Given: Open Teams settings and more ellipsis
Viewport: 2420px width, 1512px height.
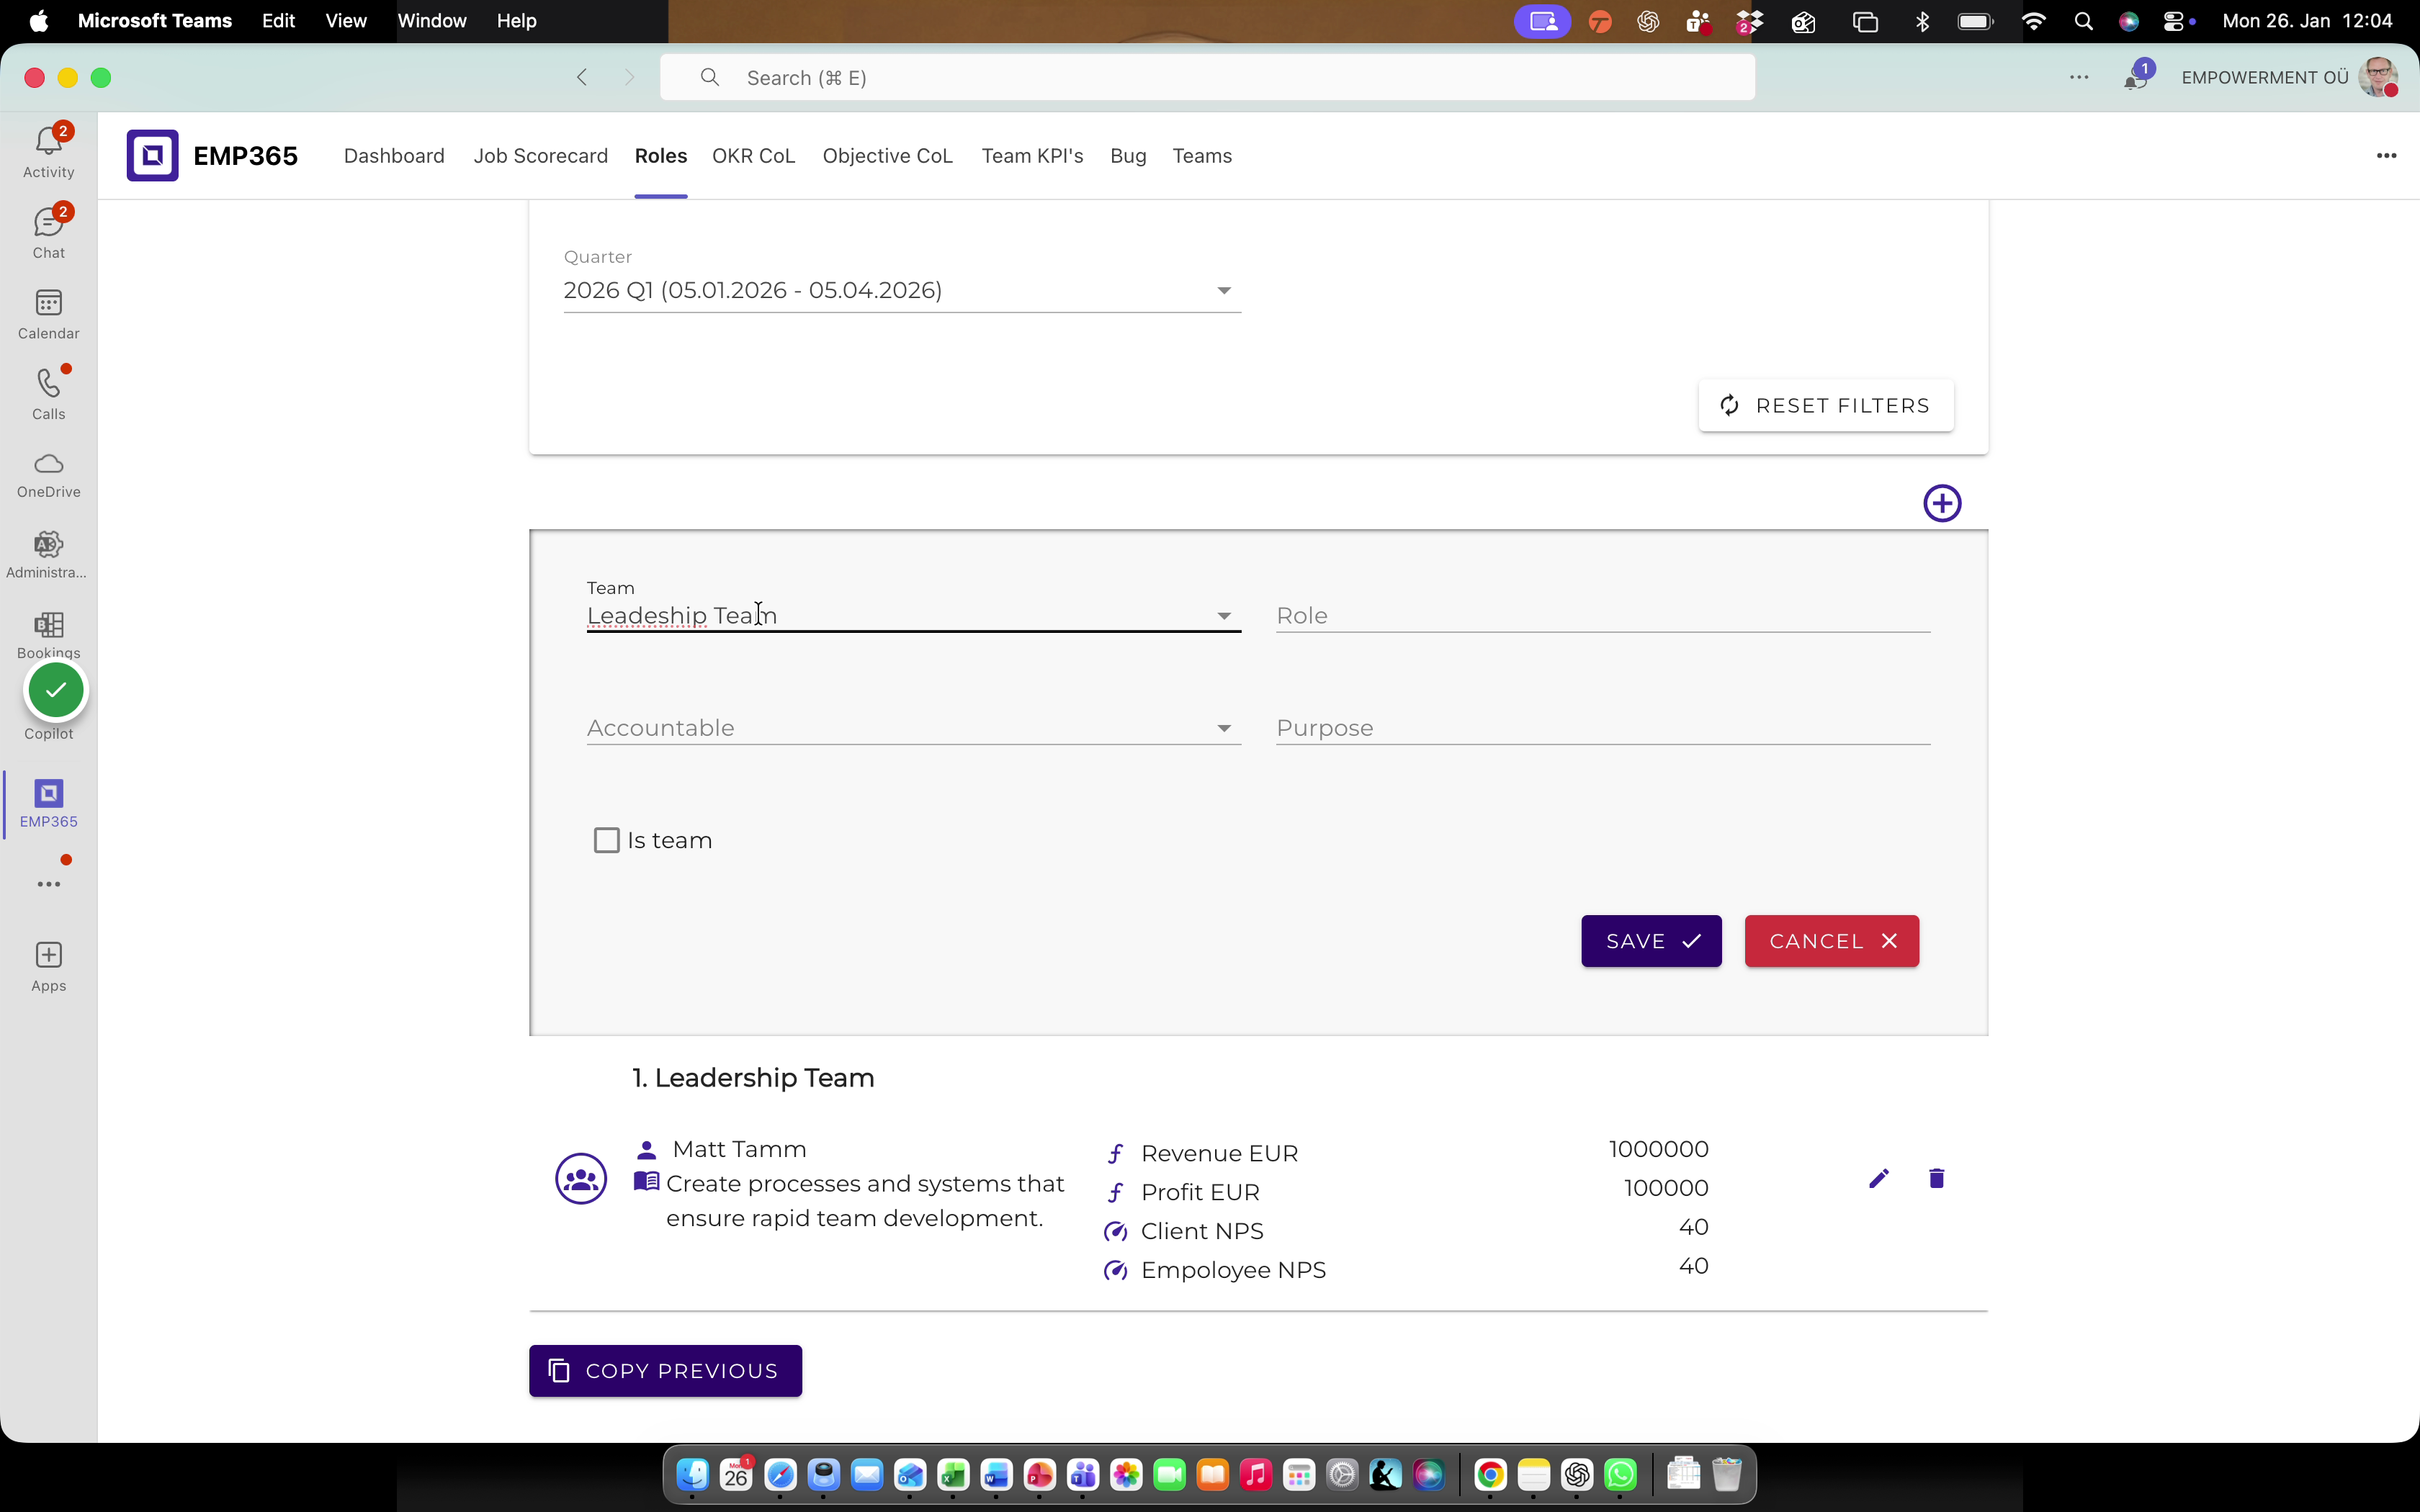Looking at the screenshot, I should 2079,77.
